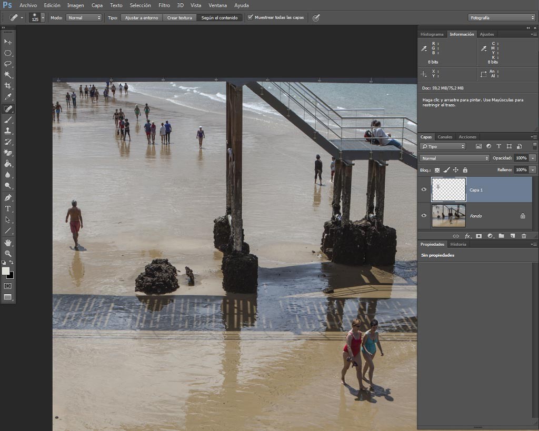Select the Pen tool
The width and height of the screenshot is (539, 431).
[8, 198]
